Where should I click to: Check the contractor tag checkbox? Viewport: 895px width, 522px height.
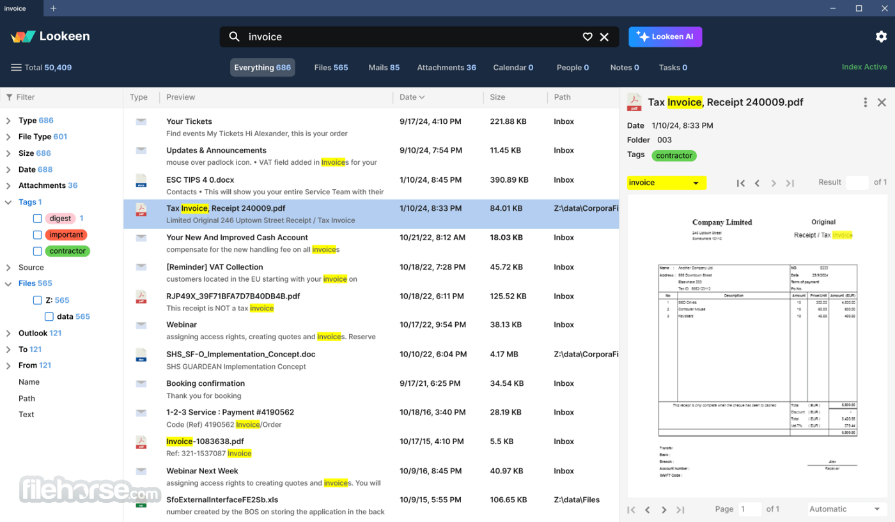coord(38,251)
